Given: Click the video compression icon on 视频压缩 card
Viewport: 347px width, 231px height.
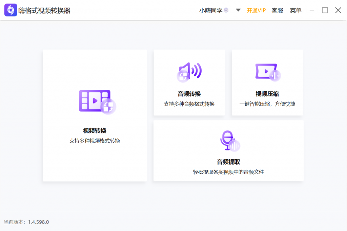Looking at the screenshot, I should click(x=267, y=71).
